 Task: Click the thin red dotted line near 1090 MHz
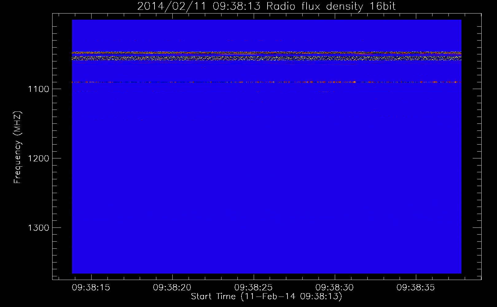(x=266, y=82)
